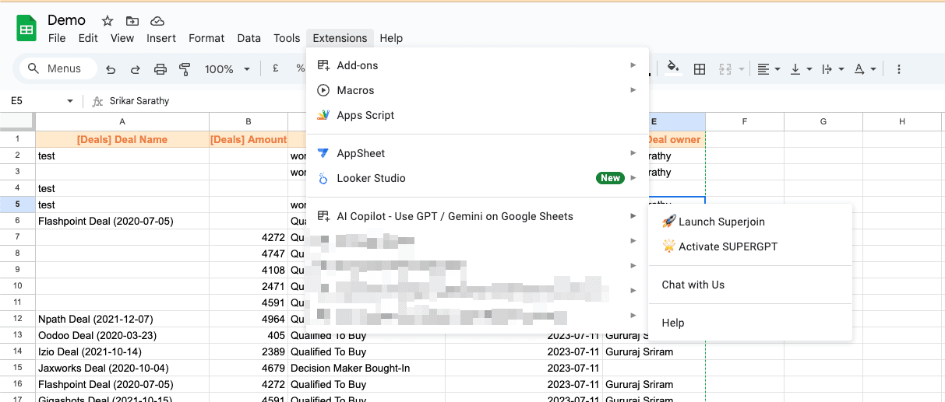Click the select-all corner box
The height and width of the screenshot is (402, 945).
(x=18, y=121)
